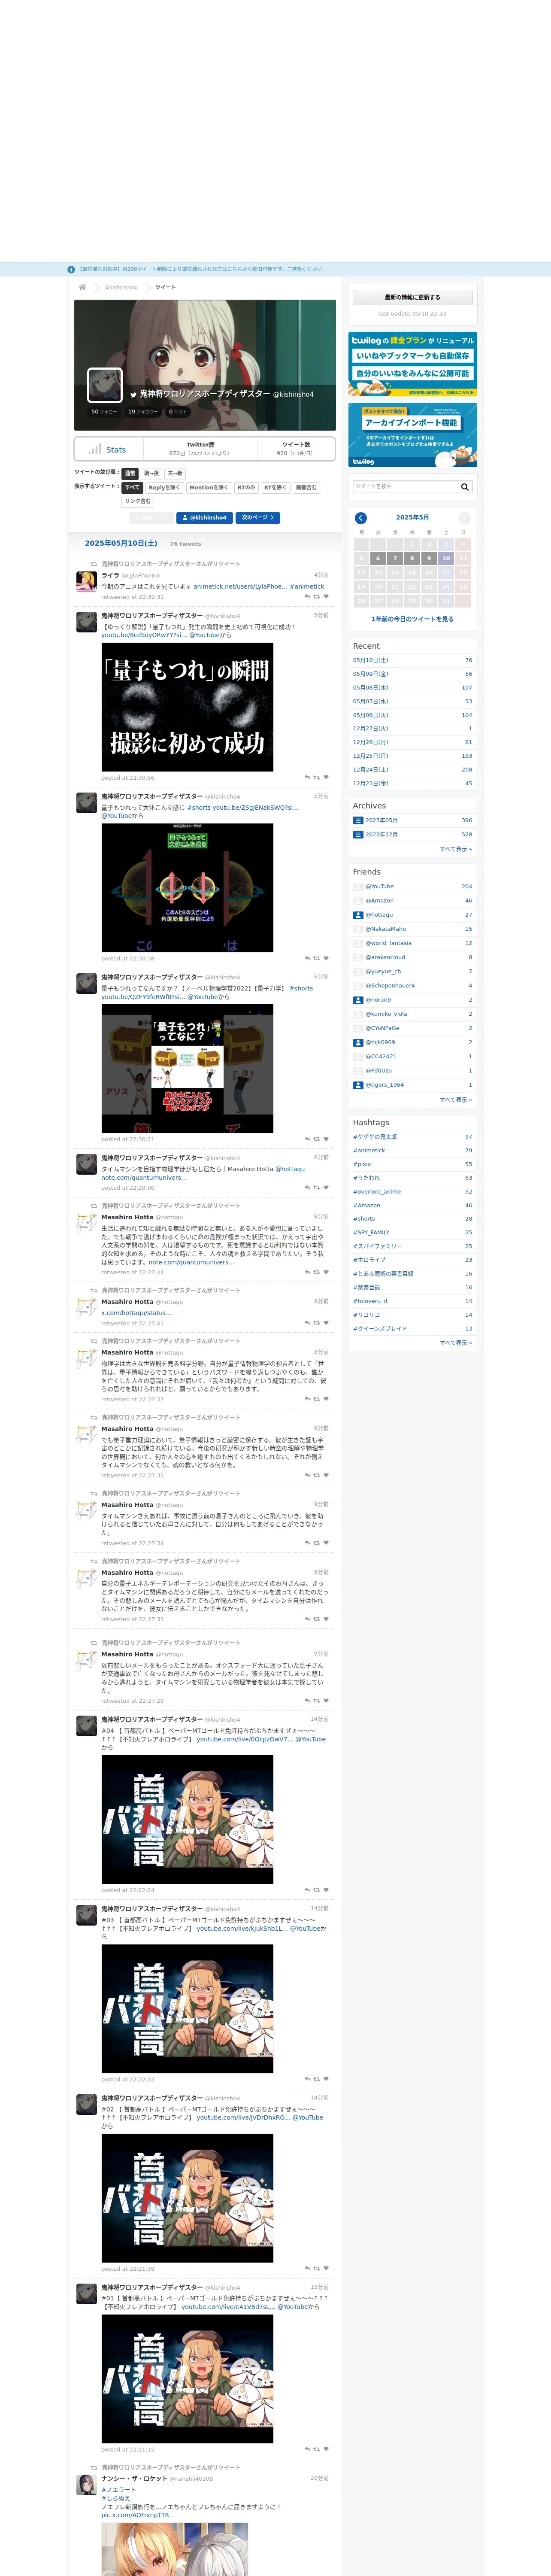Open #ゲゲゲの鬼太郎 hashtag link
The height and width of the screenshot is (2576, 551).
[x=375, y=1137]
